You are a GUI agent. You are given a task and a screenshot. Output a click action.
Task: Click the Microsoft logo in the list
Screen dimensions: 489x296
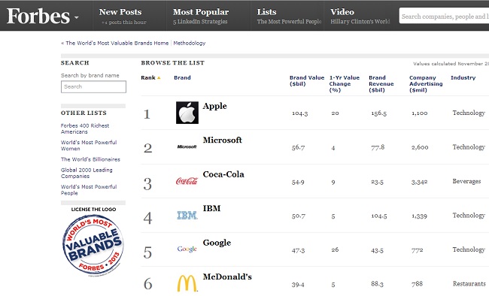point(187,146)
